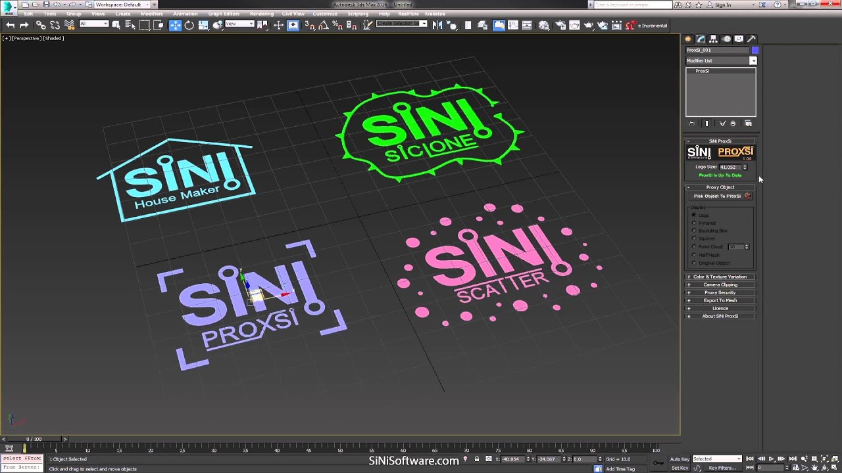Select the Logo display radio button
The height and width of the screenshot is (473, 842).
point(694,215)
